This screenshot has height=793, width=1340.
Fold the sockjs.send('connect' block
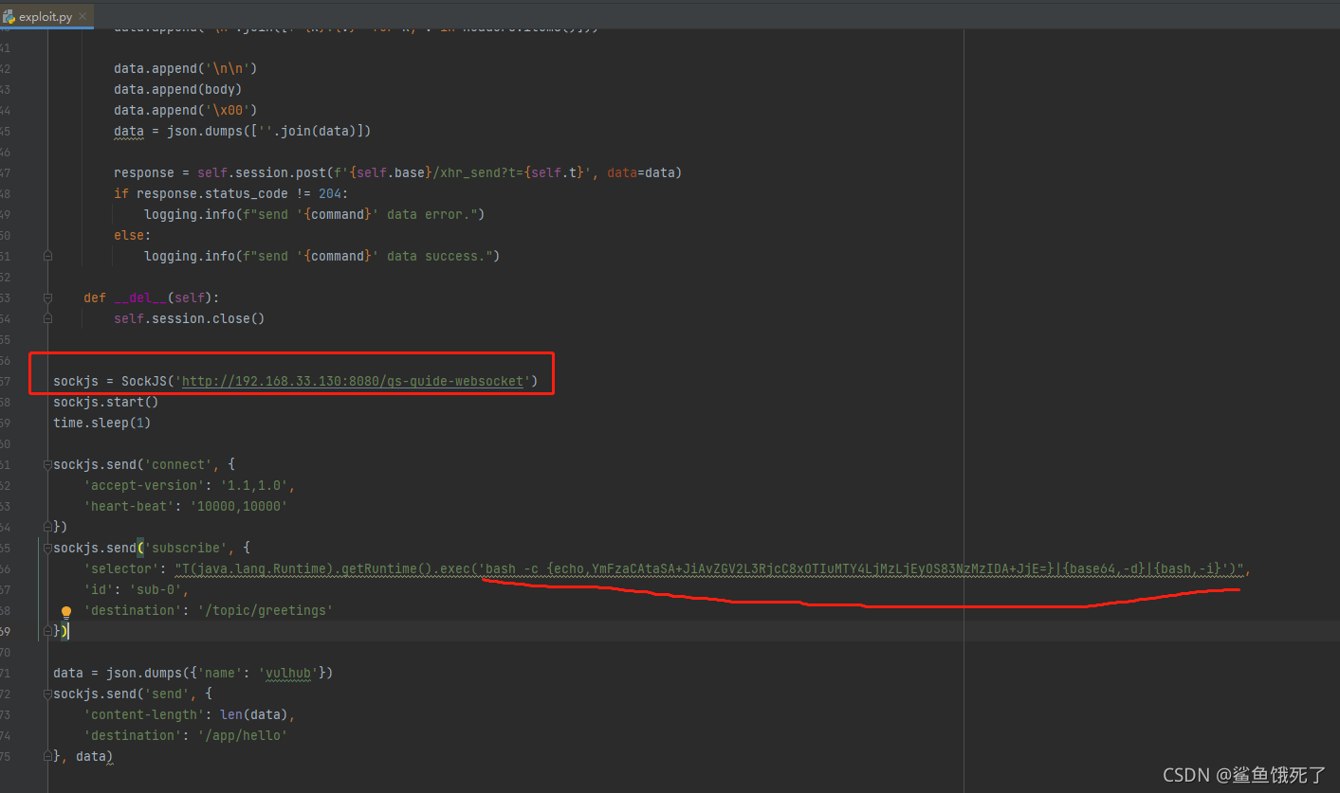47,464
